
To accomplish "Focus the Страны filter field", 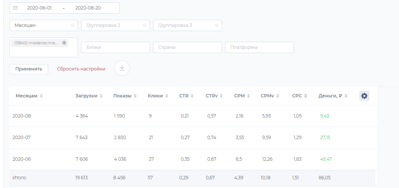I will pyautogui.click(x=188, y=47).
